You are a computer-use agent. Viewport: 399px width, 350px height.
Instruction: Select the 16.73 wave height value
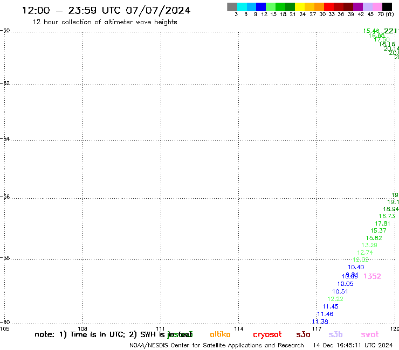[387, 216]
